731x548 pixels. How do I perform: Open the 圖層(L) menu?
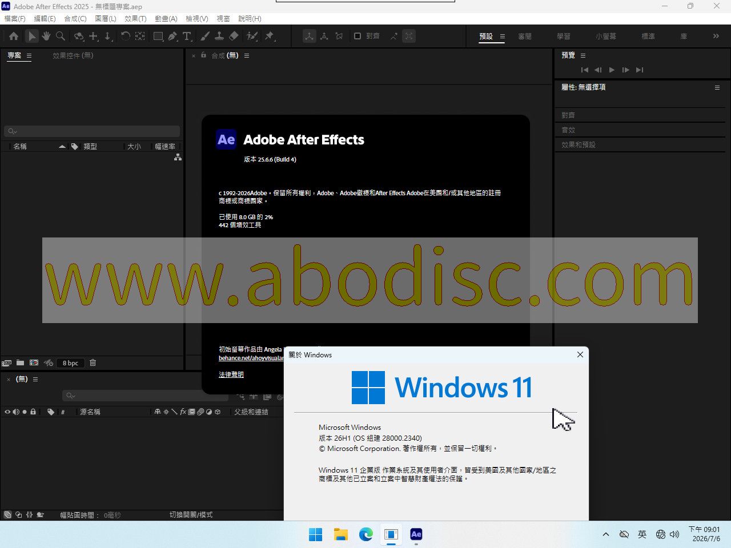coord(106,18)
